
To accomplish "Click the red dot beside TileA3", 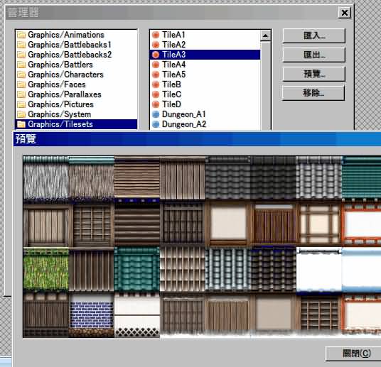I will [x=156, y=55].
